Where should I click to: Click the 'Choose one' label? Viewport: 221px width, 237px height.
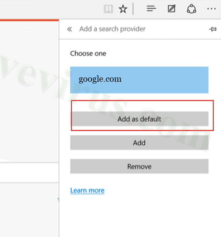[88, 54]
